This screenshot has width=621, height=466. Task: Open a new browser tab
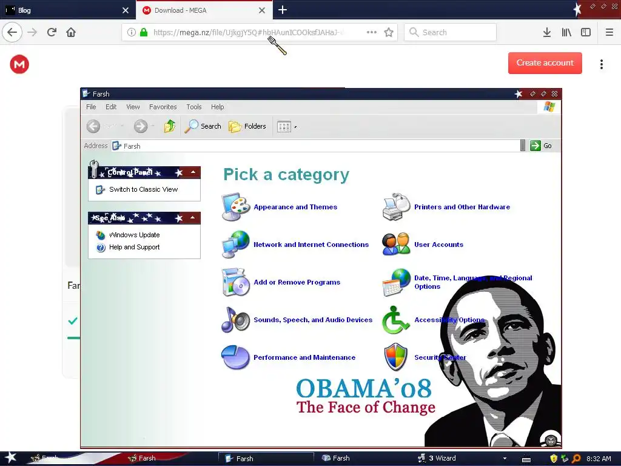pyautogui.click(x=283, y=10)
